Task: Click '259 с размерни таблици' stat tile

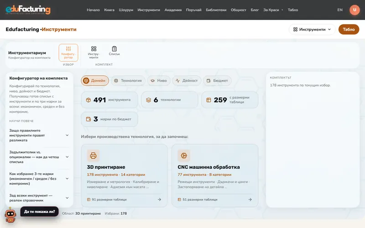Action: [x=230, y=100]
